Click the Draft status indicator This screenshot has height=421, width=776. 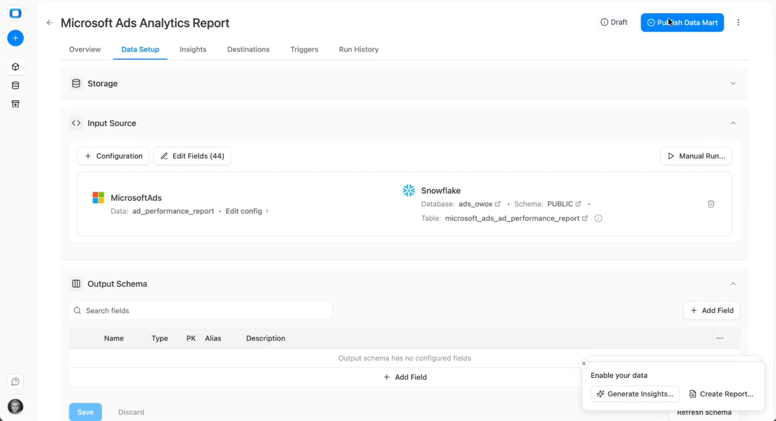coord(614,22)
